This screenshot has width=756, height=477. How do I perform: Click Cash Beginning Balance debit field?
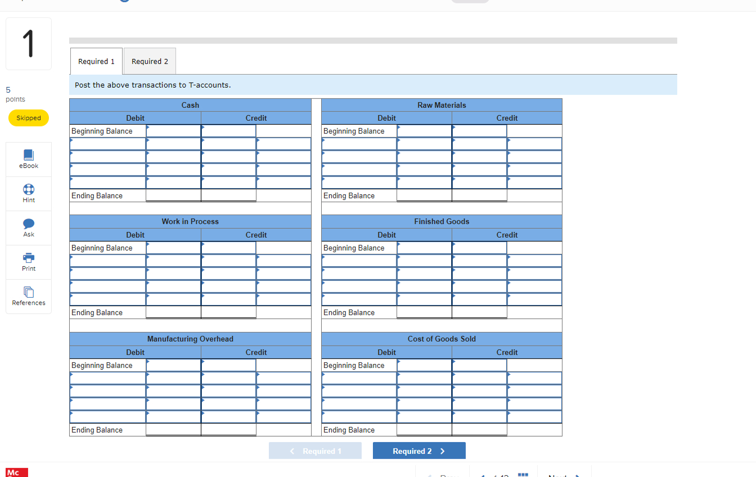pyautogui.click(x=173, y=131)
